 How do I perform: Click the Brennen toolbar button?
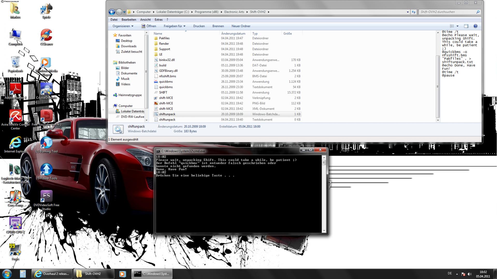218,26
